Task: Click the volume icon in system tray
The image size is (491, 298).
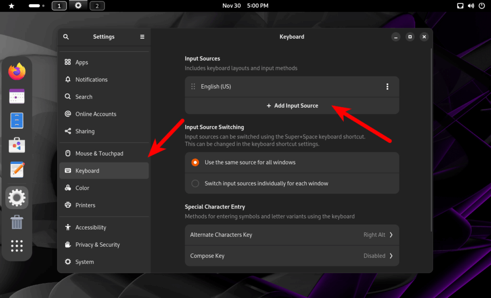Action: click(x=471, y=6)
